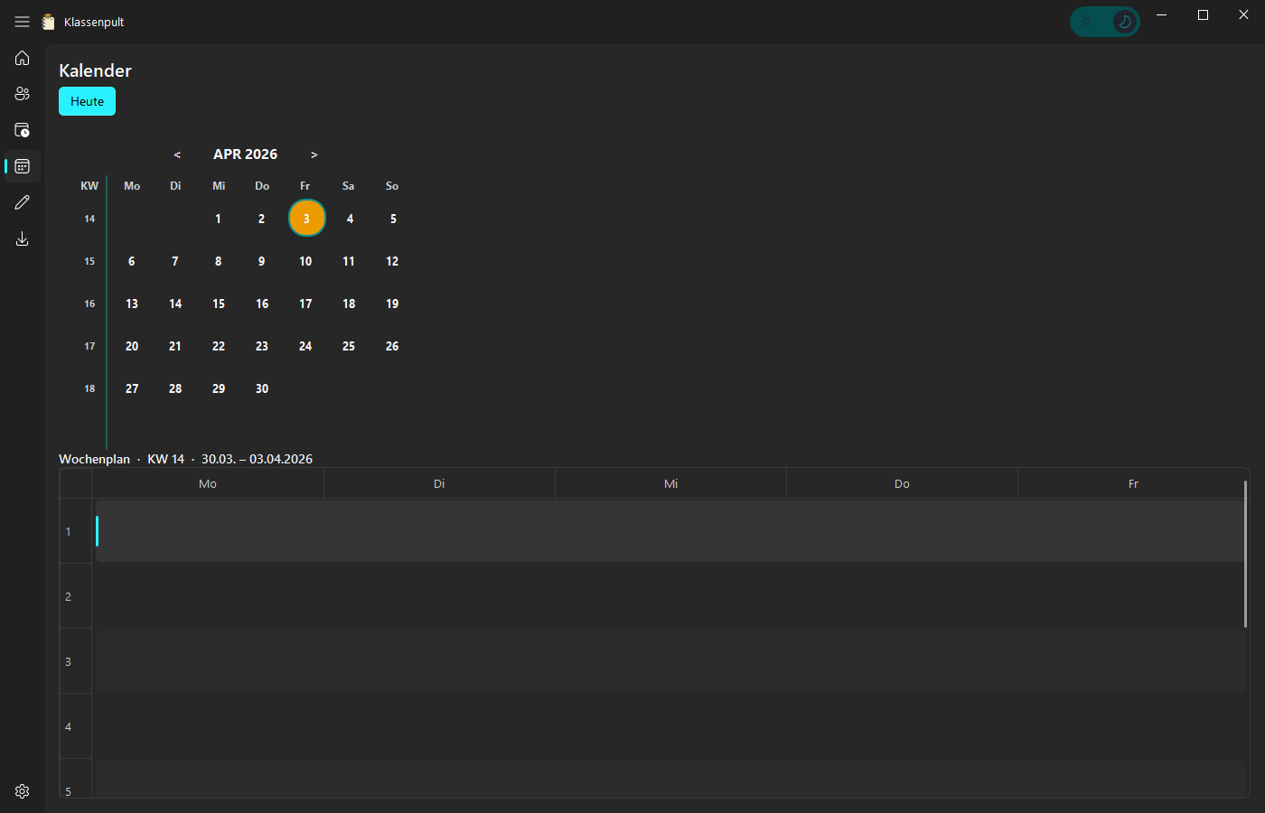Viewport: 1265px width, 813px height.
Task: Open the download icon in sidebar
Action: [x=22, y=238]
